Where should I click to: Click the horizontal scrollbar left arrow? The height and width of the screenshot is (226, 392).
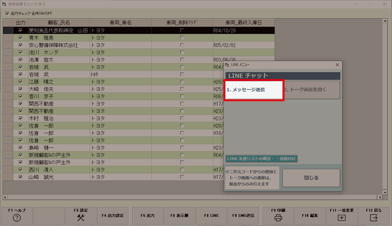click(x=5, y=198)
